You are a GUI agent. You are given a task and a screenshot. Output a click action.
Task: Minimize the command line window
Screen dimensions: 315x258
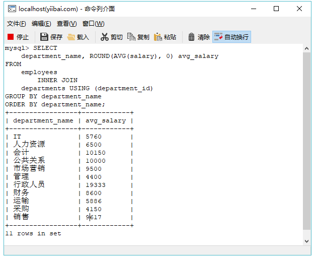[254, 9]
